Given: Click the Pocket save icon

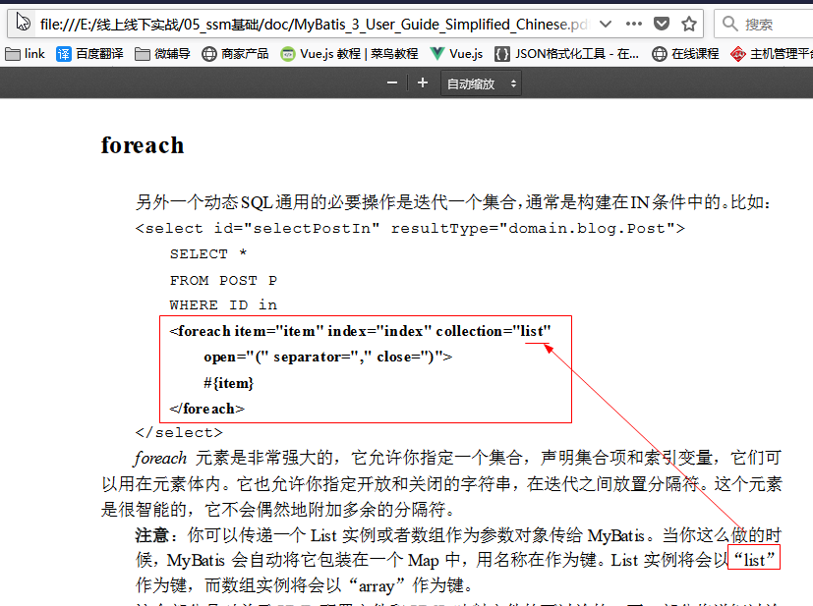Looking at the screenshot, I should pyautogui.click(x=662, y=24).
